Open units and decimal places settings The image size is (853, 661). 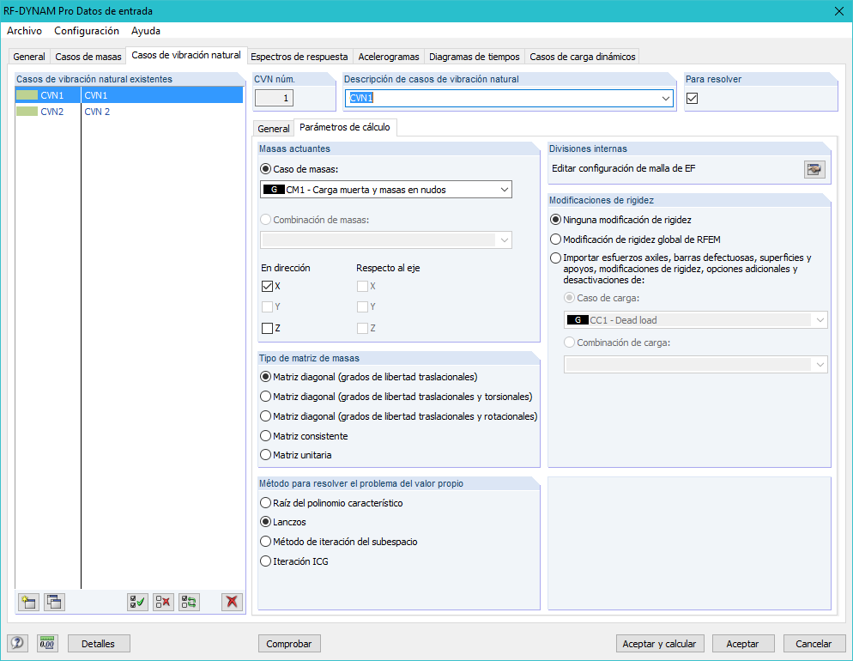(47, 643)
